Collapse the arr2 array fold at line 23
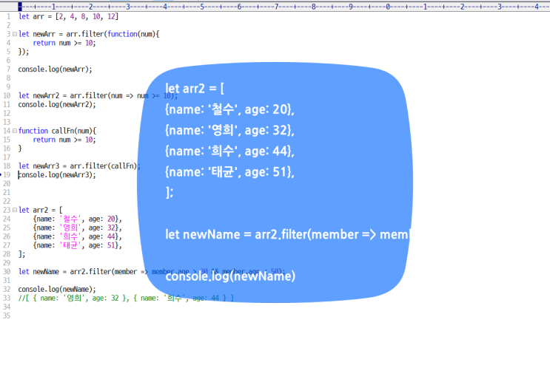550x365 pixels. pyautogui.click(x=14, y=210)
